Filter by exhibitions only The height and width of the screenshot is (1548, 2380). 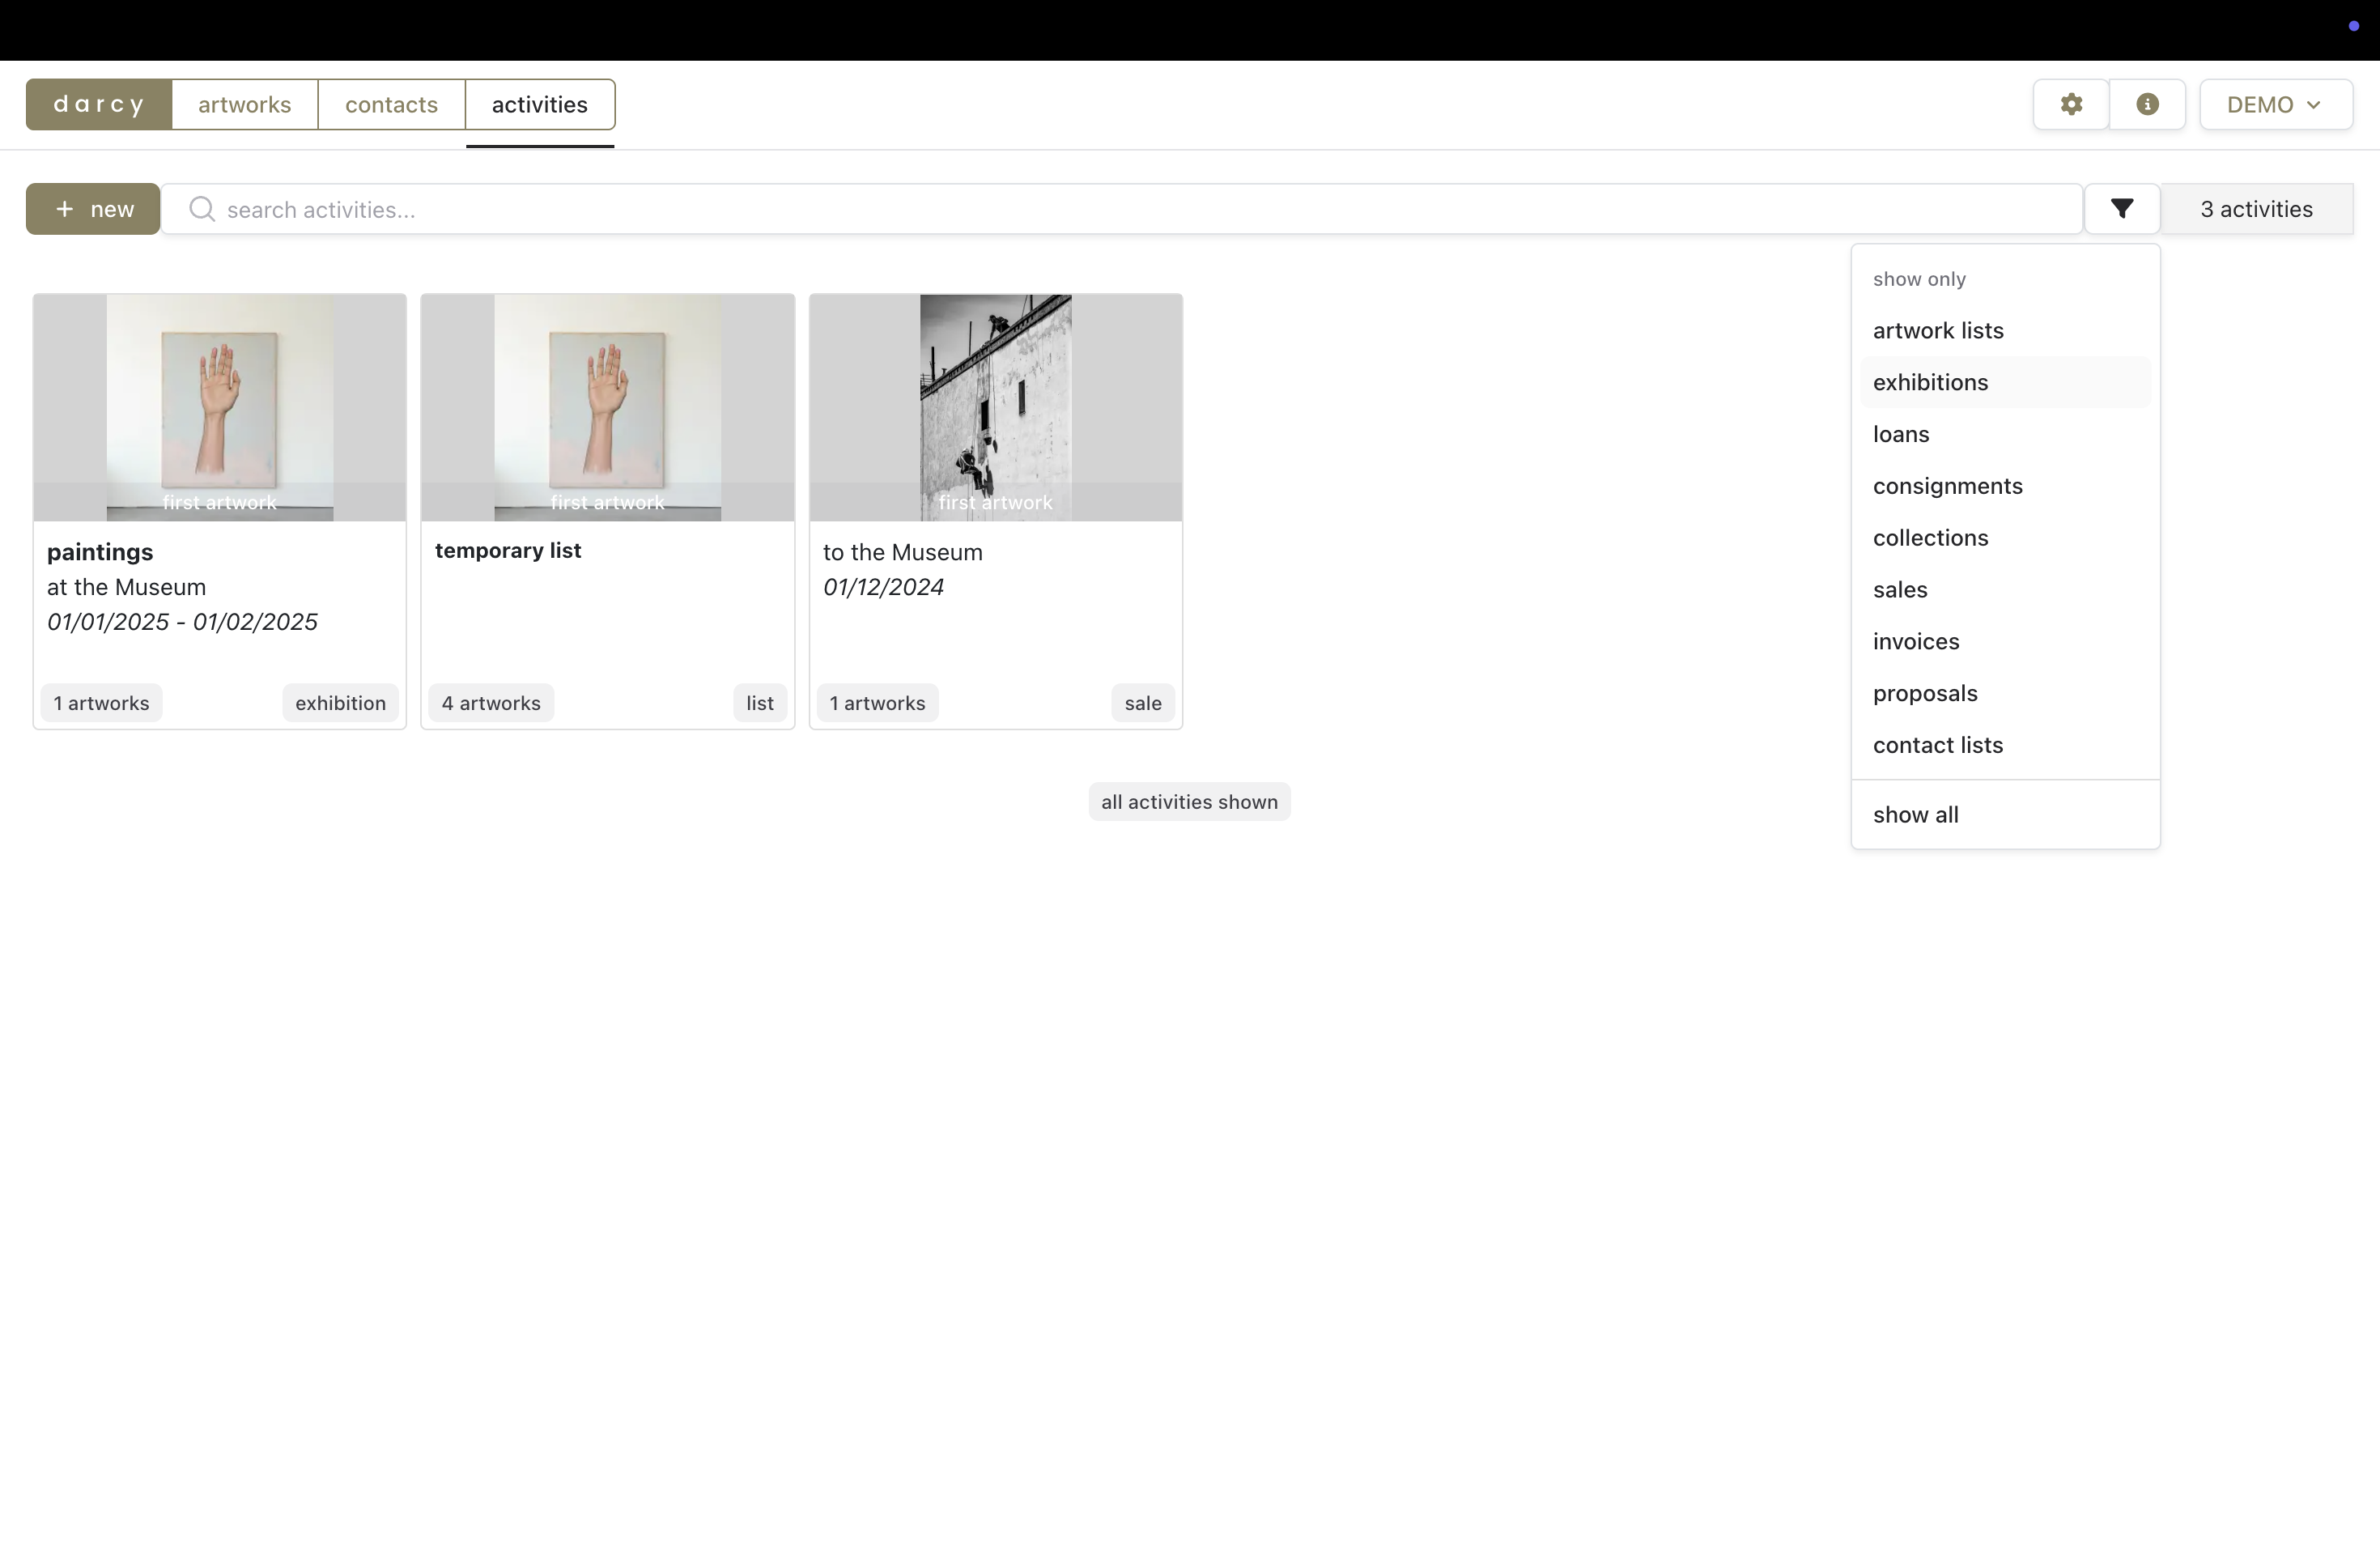tap(1930, 382)
